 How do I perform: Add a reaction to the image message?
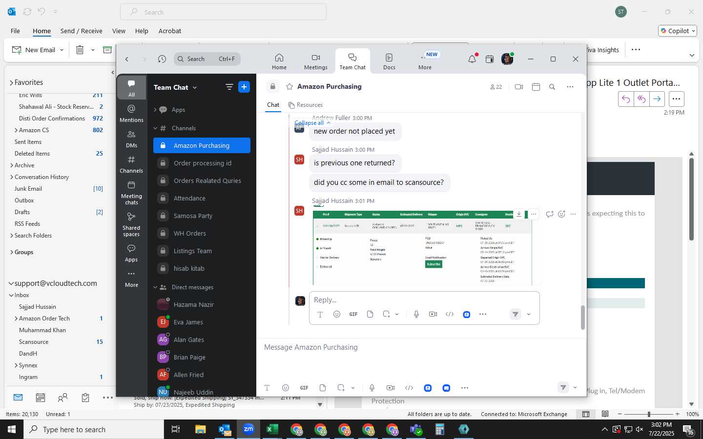561,214
